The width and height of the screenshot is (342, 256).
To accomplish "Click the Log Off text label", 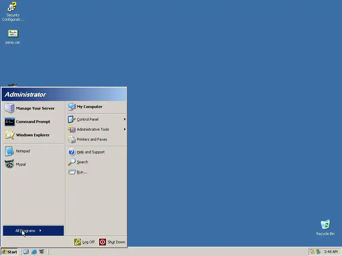I will (x=89, y=242).
